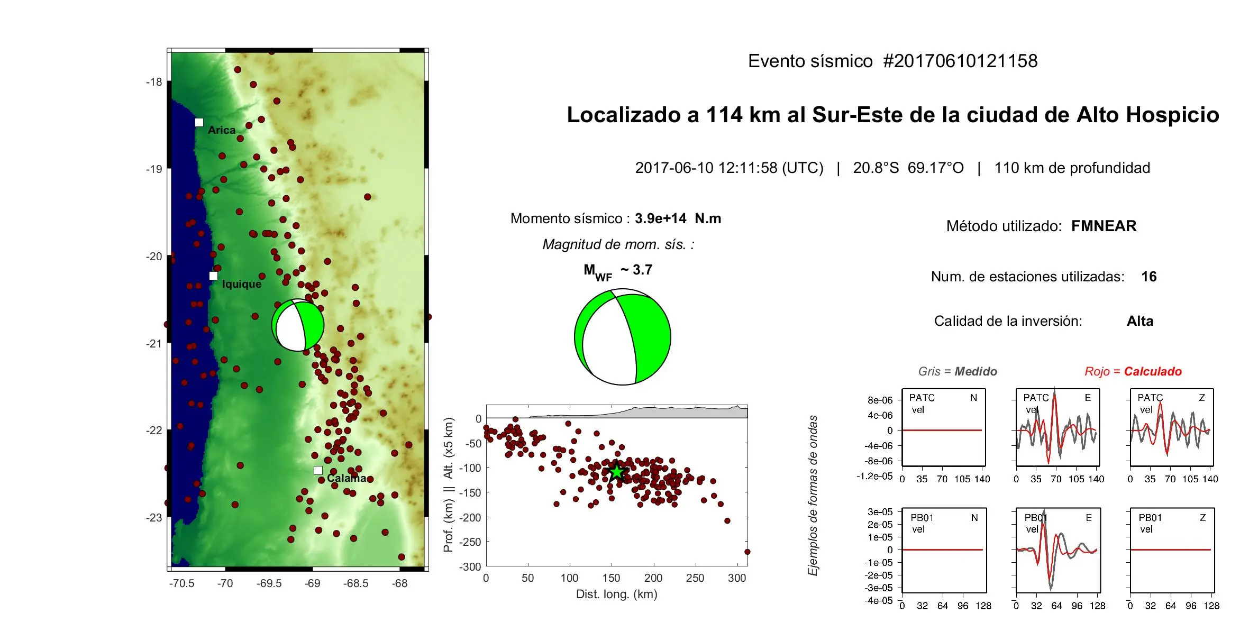Click the FMNEAR method name

(1104, 226)
